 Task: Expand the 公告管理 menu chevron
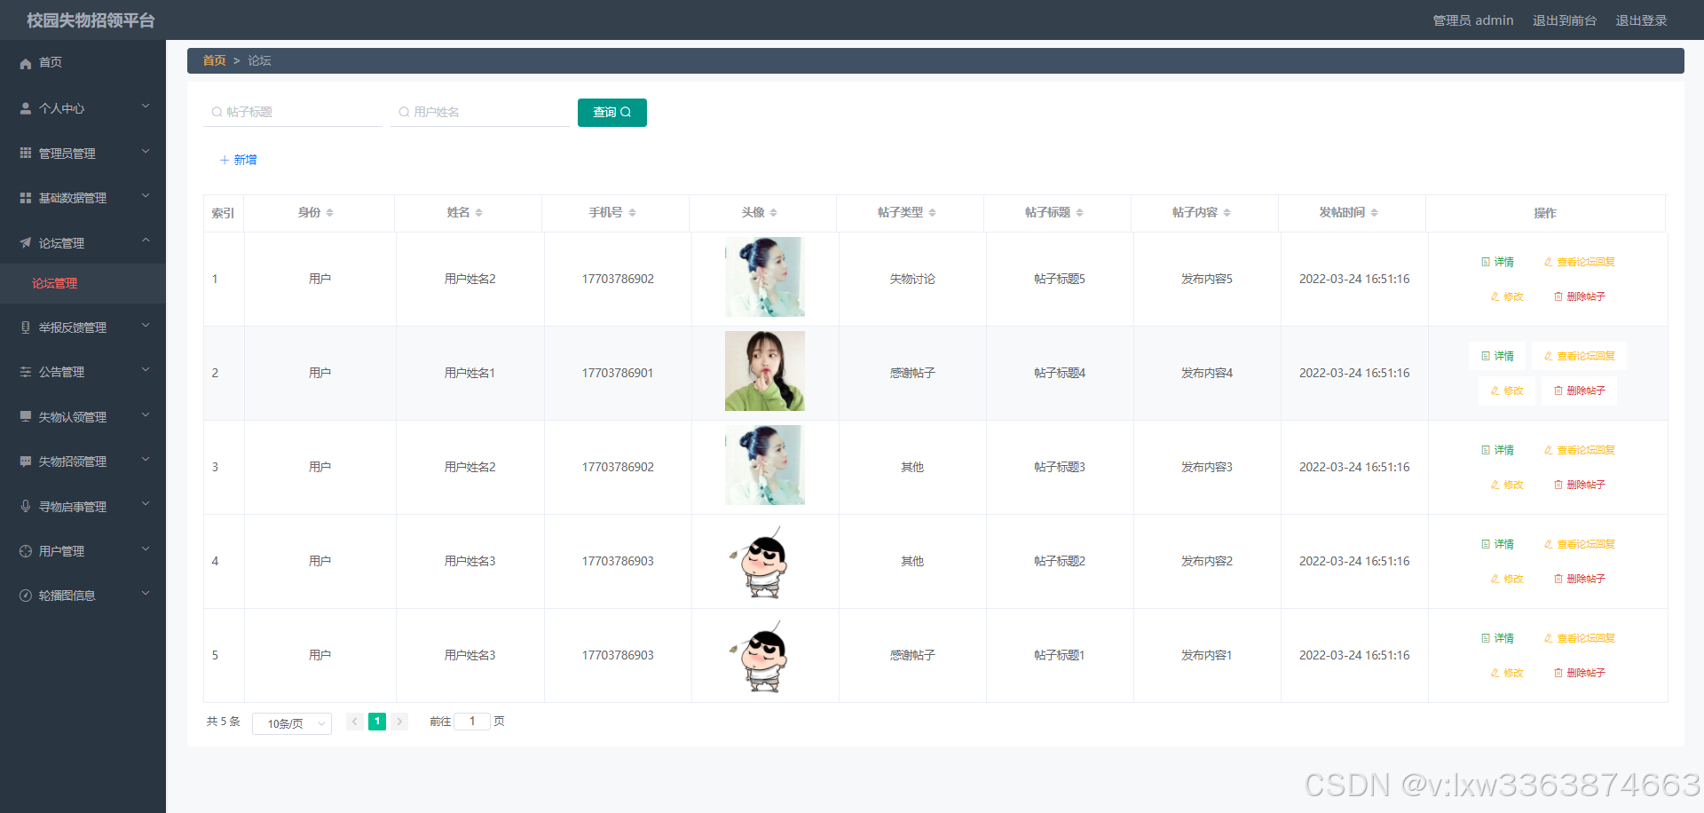pos(146,370)
